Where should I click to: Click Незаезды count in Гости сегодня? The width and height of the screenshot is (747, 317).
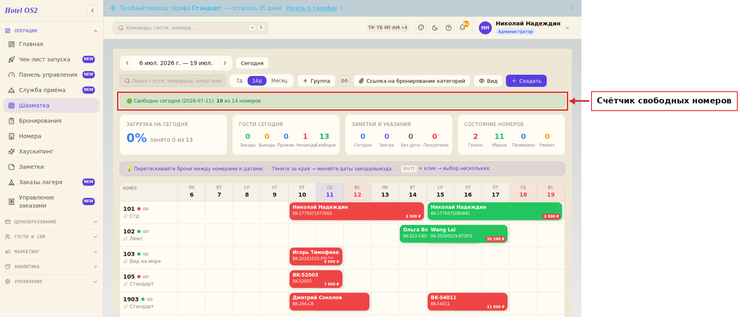coord(305,136)
